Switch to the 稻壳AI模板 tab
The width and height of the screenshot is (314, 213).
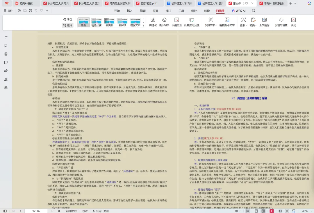pyautogui.click(x=26, y=3)
